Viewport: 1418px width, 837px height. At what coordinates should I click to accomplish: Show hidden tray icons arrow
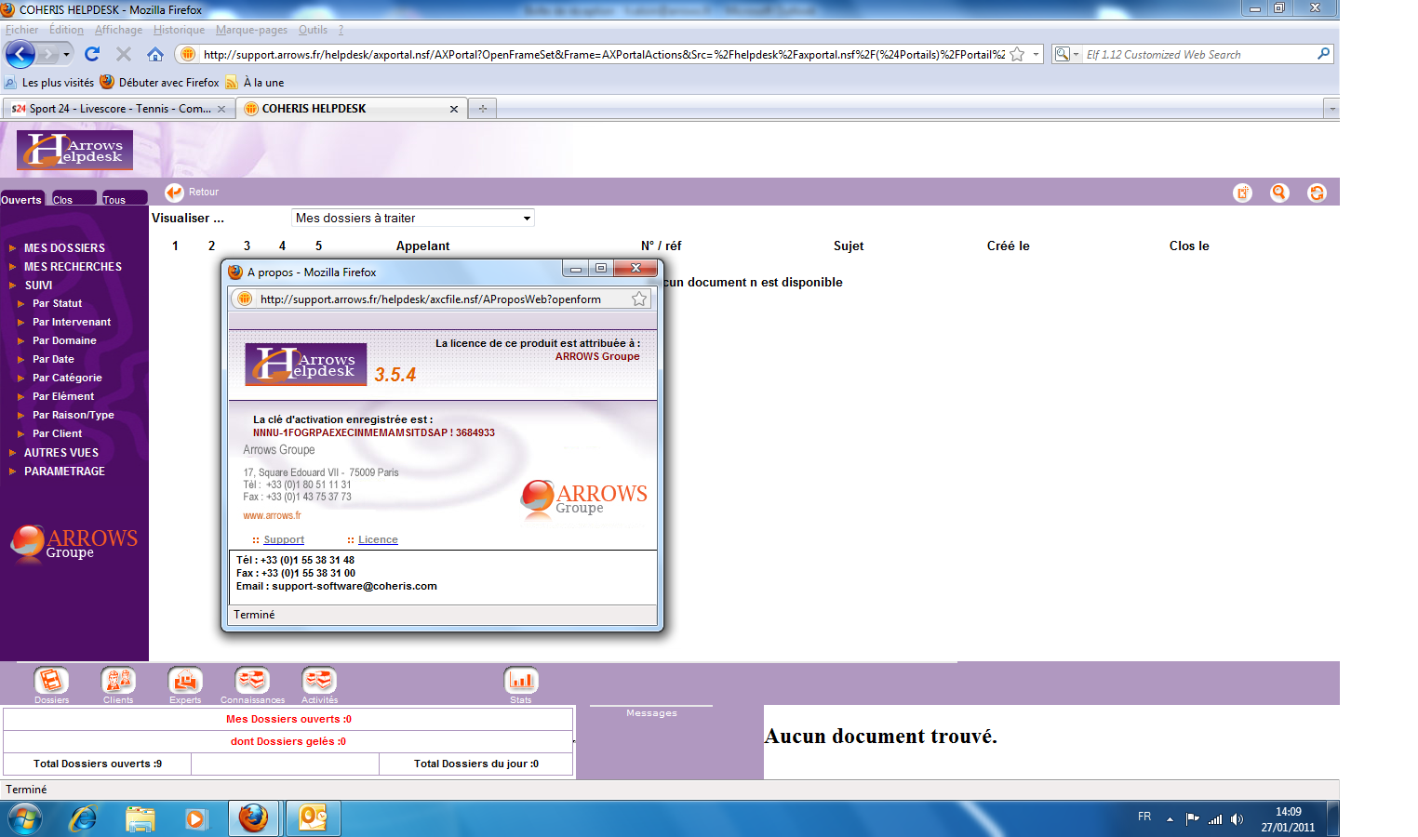point(1170,819)
